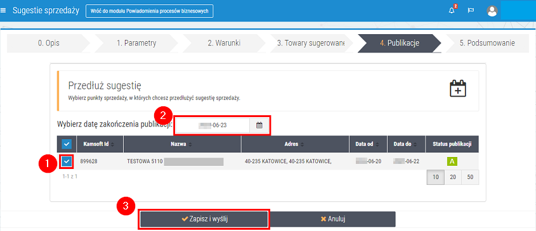Click the 1-1 z 1 record count
The height and width of the screenshot is (231, 536).
point(70,177)
